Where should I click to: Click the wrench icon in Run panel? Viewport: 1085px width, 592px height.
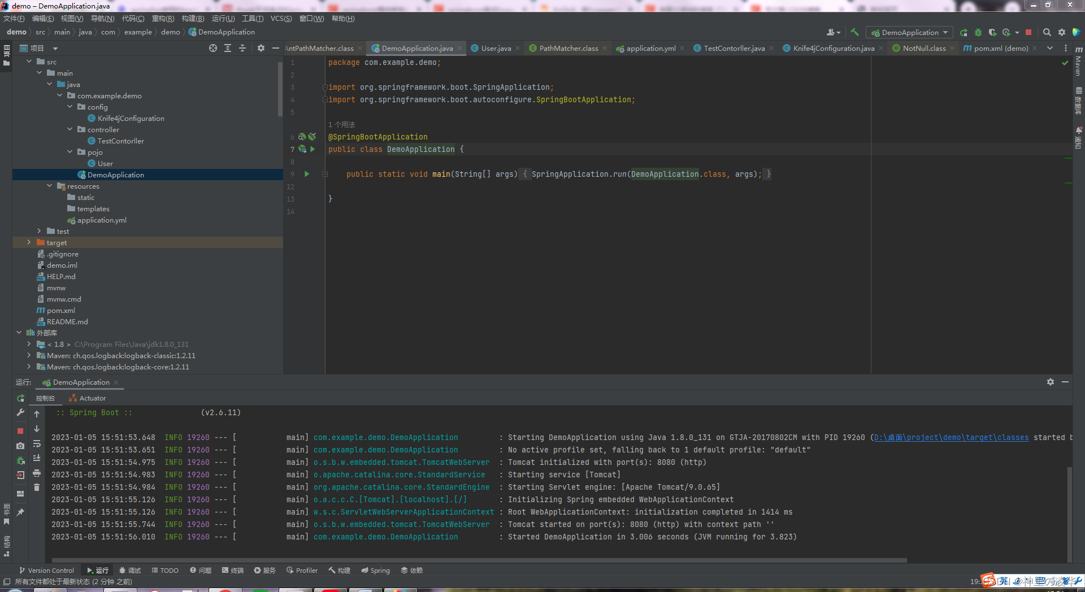[20, 413]
